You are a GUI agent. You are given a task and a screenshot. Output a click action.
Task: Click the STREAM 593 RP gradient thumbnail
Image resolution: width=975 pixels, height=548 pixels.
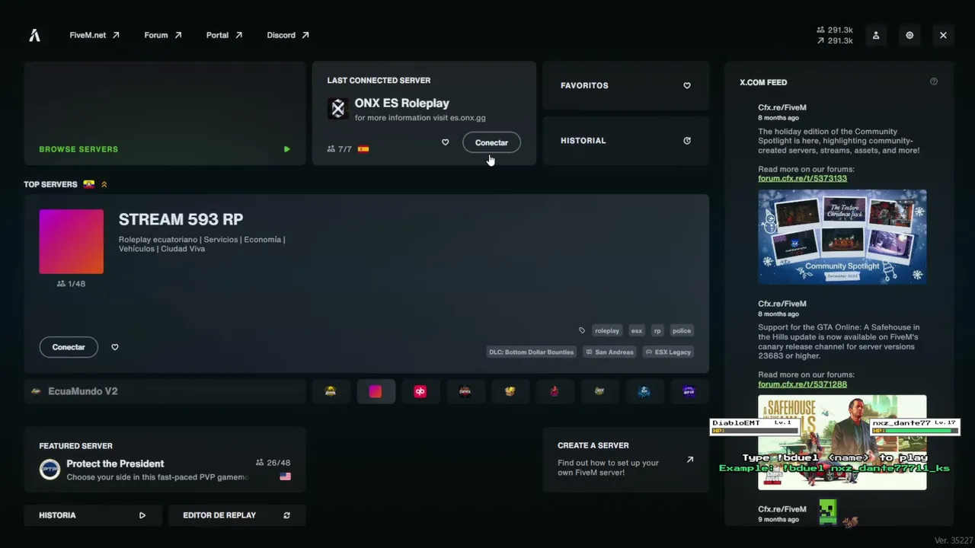[72, 241]
